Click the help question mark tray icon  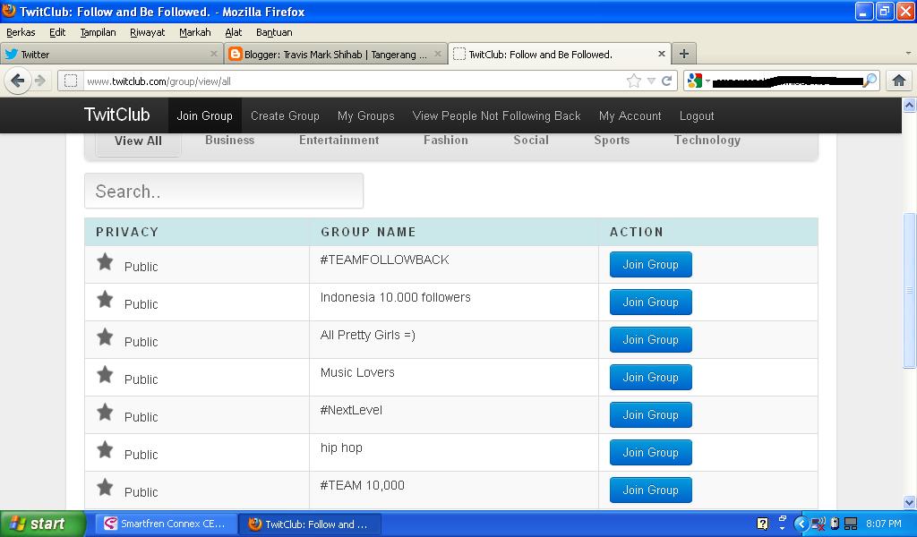tap(763, 524)
